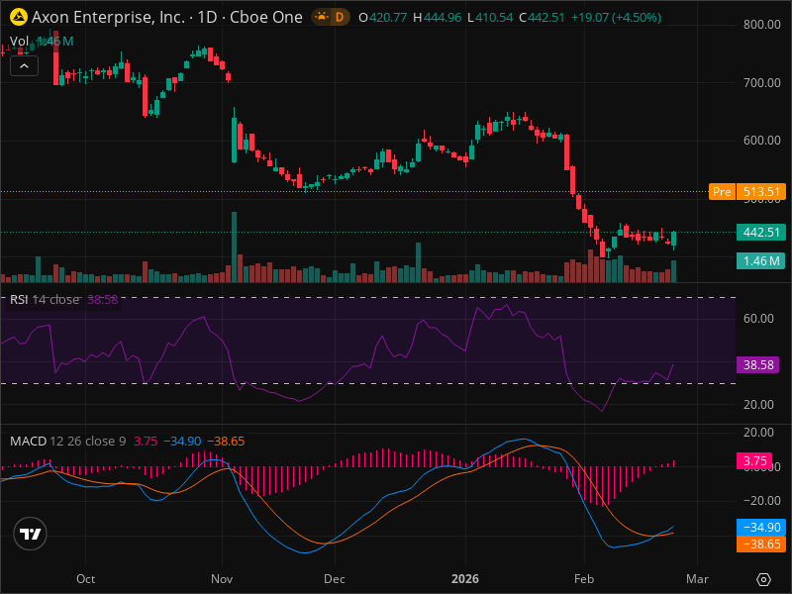Click the 600.00 price scale label
The image size is (792, 594).
pyautogui.click(x=761, y=140)
